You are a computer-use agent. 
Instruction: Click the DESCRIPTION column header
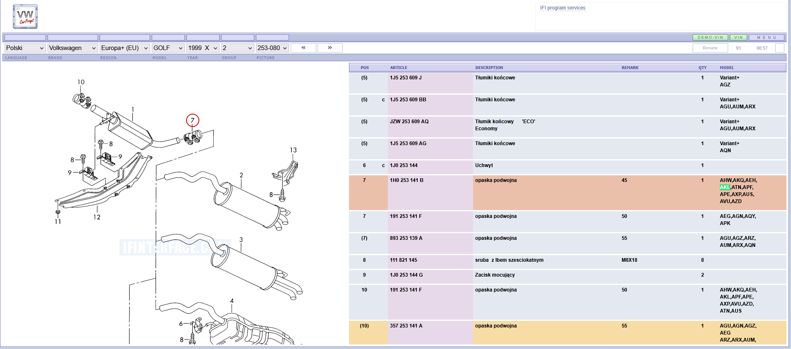[489, 67]
